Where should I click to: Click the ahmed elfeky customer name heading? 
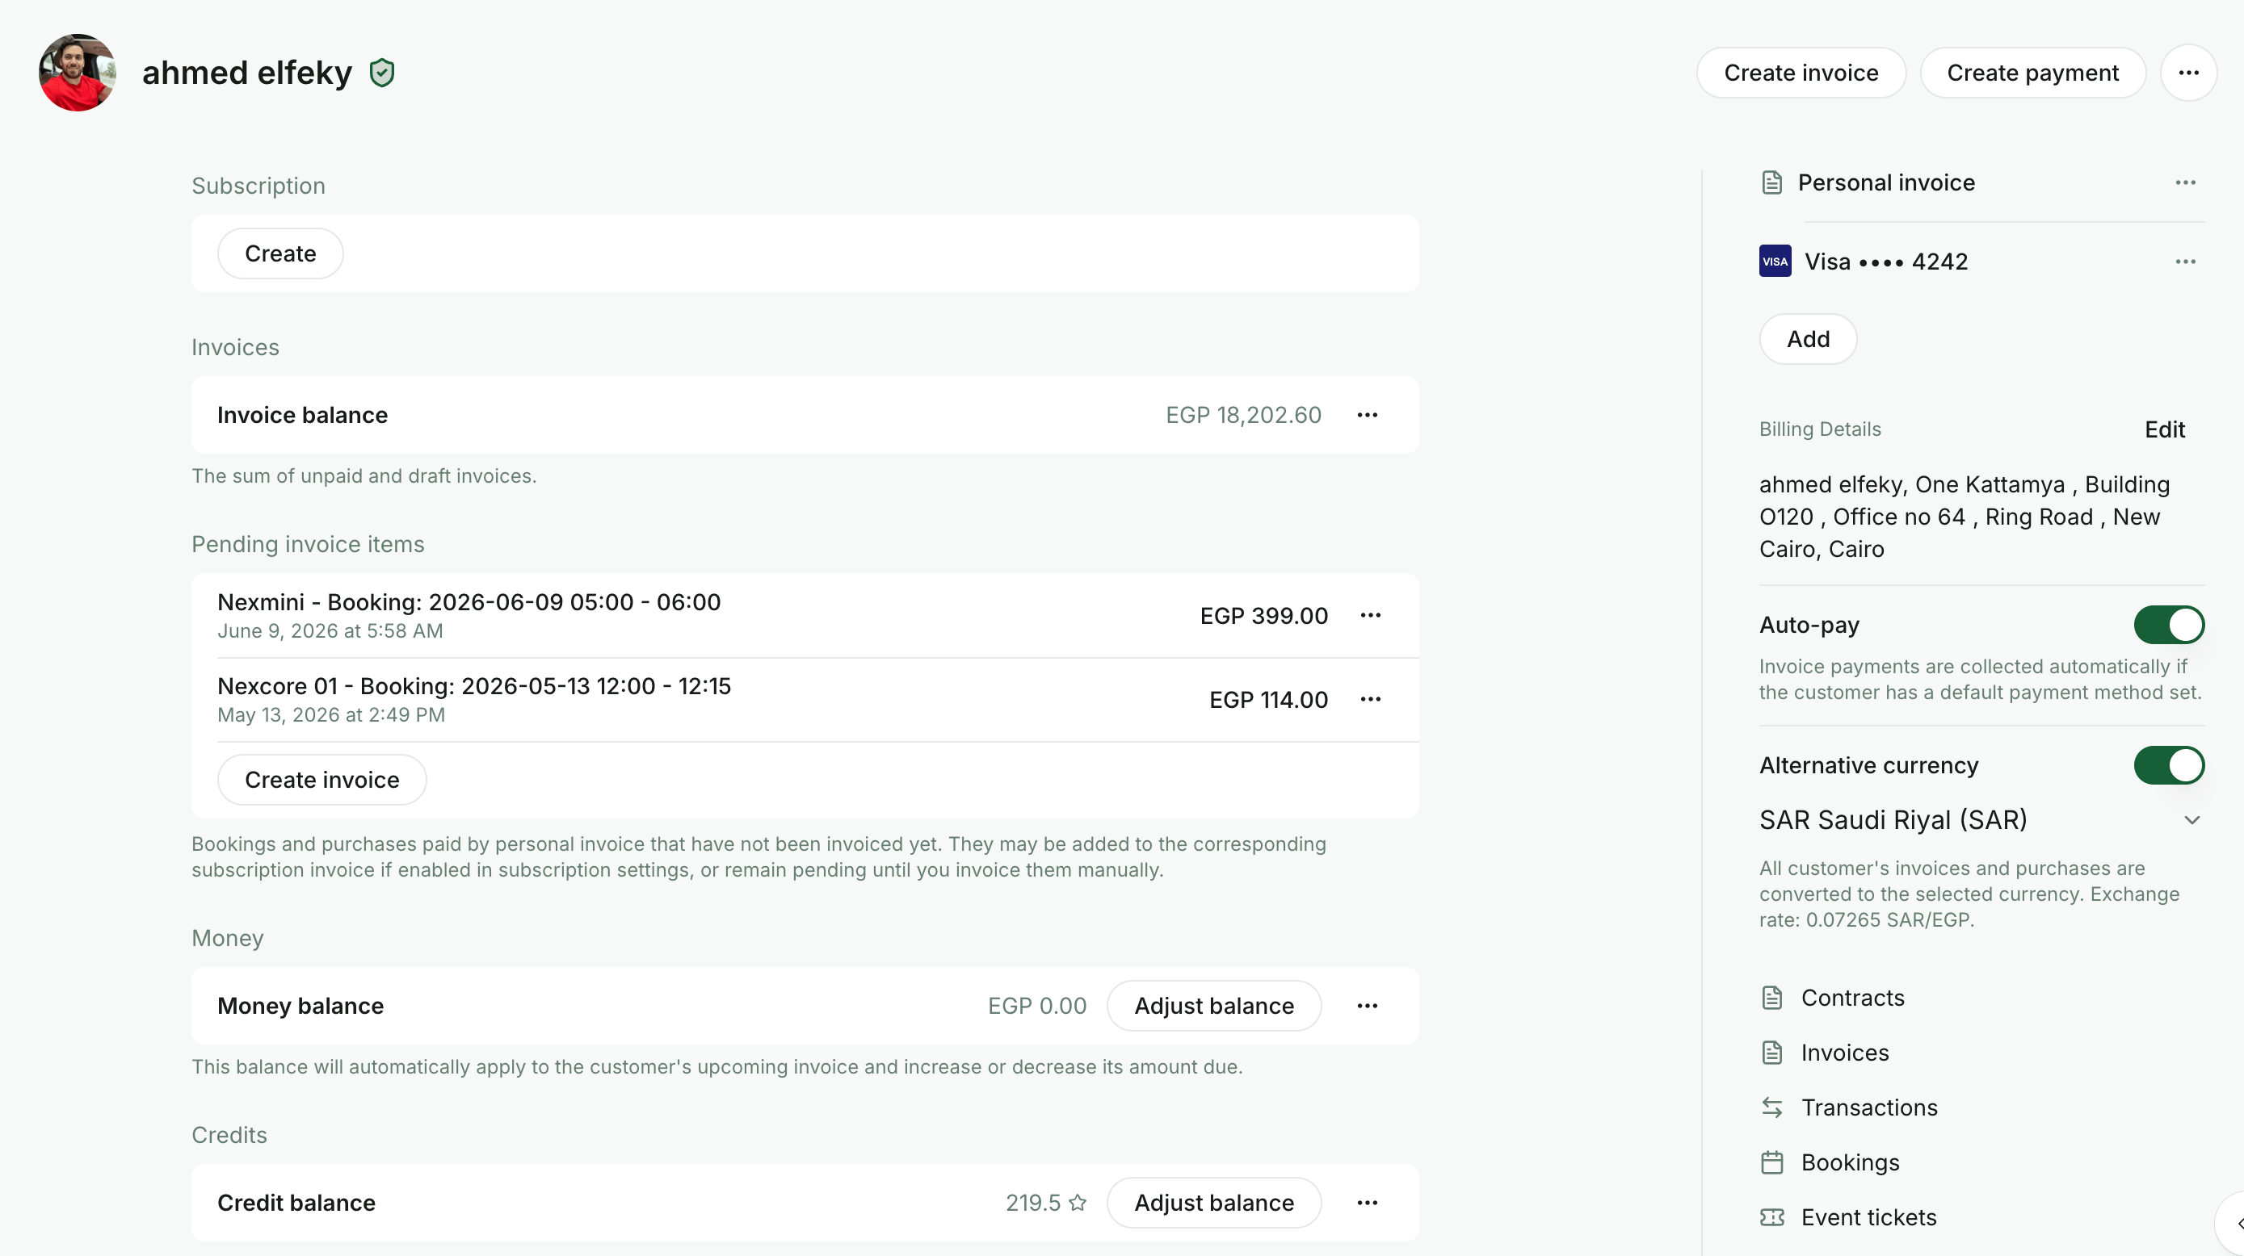coord(247,73)
